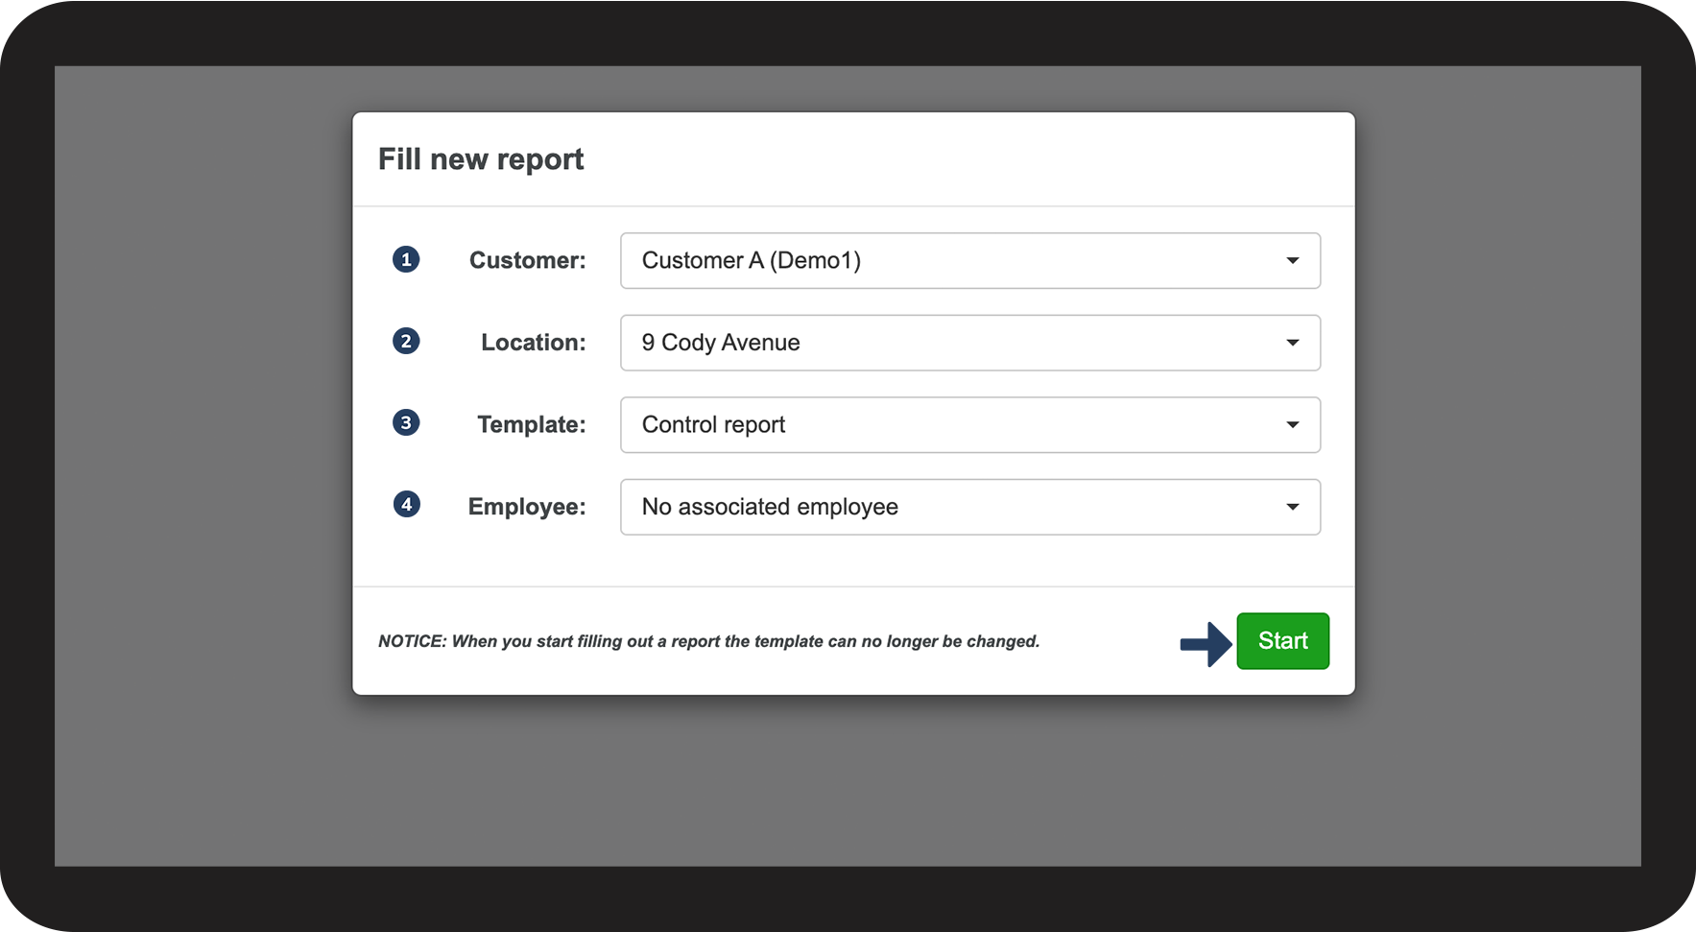Click the Fill new report dialog title
Image resolution: width=1696 pixels, height=932 pixels.
[x=481, y=159]
